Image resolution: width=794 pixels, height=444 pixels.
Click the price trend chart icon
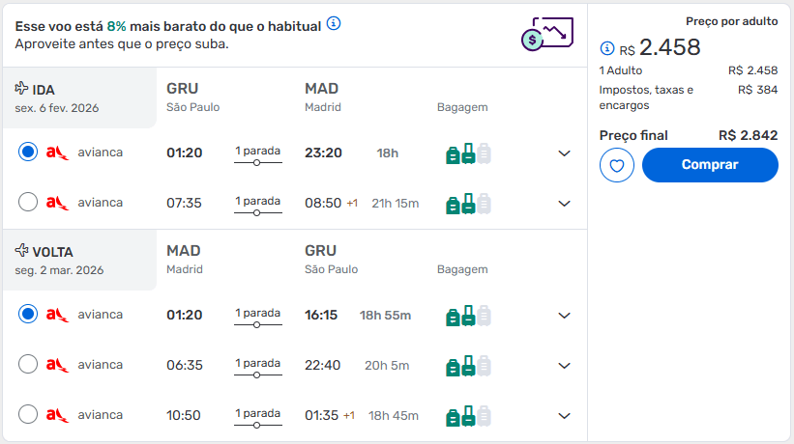point(547,34)
